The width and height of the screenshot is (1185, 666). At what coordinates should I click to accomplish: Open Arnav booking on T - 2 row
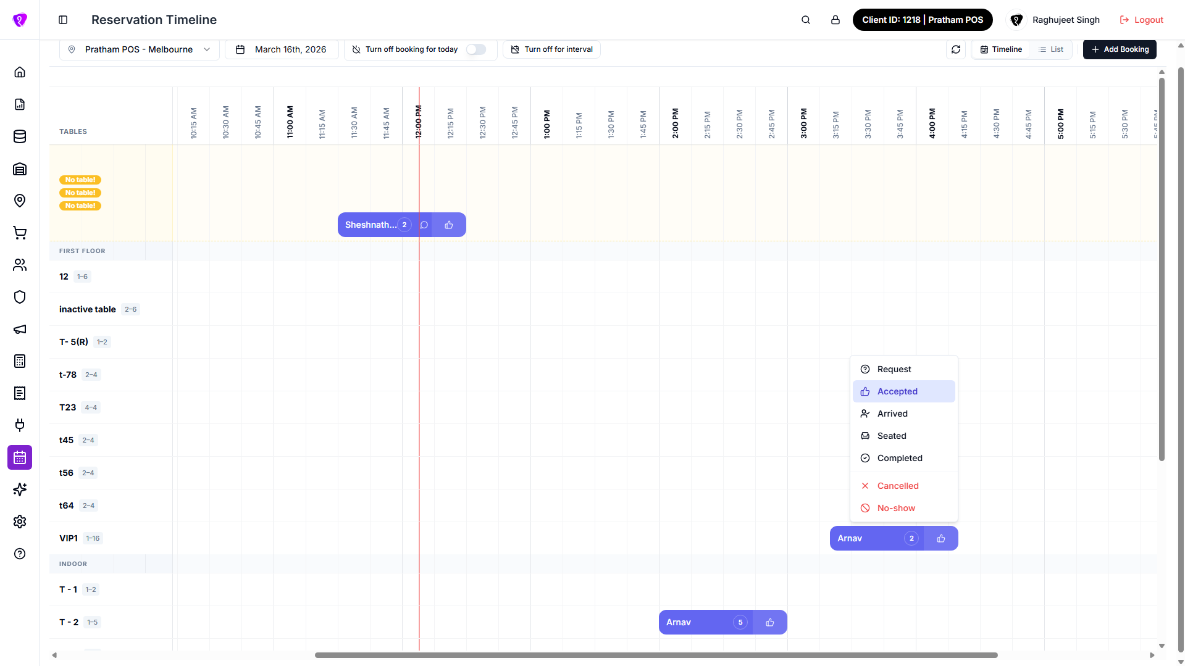723,622
